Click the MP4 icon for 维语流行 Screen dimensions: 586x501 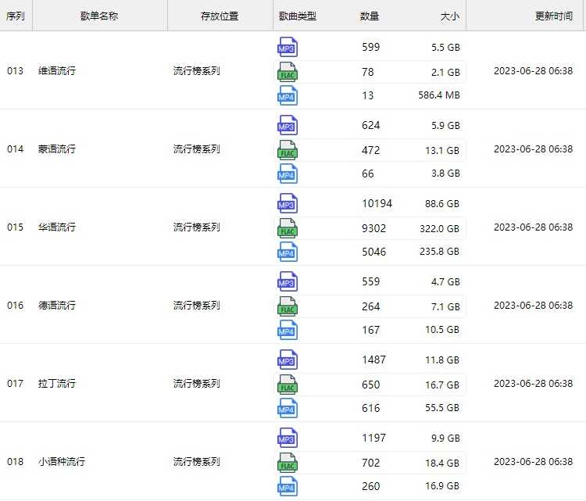point(288,95)
